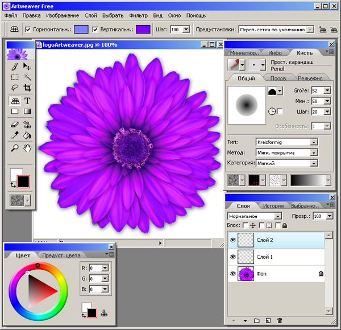Toggle the Горизонтальн. grid checkbox
This screenshot has height=330, width=341.
[x=28, y=29]
